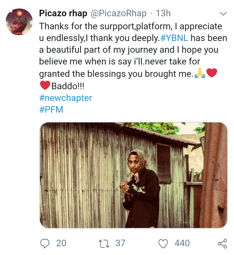Open Picazo rhap's profile avatar

click(x=19, y=22)
